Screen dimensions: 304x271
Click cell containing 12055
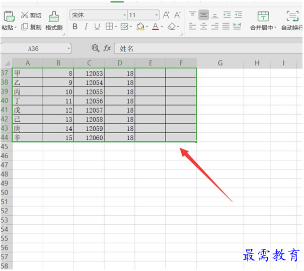tap(89, 92)
